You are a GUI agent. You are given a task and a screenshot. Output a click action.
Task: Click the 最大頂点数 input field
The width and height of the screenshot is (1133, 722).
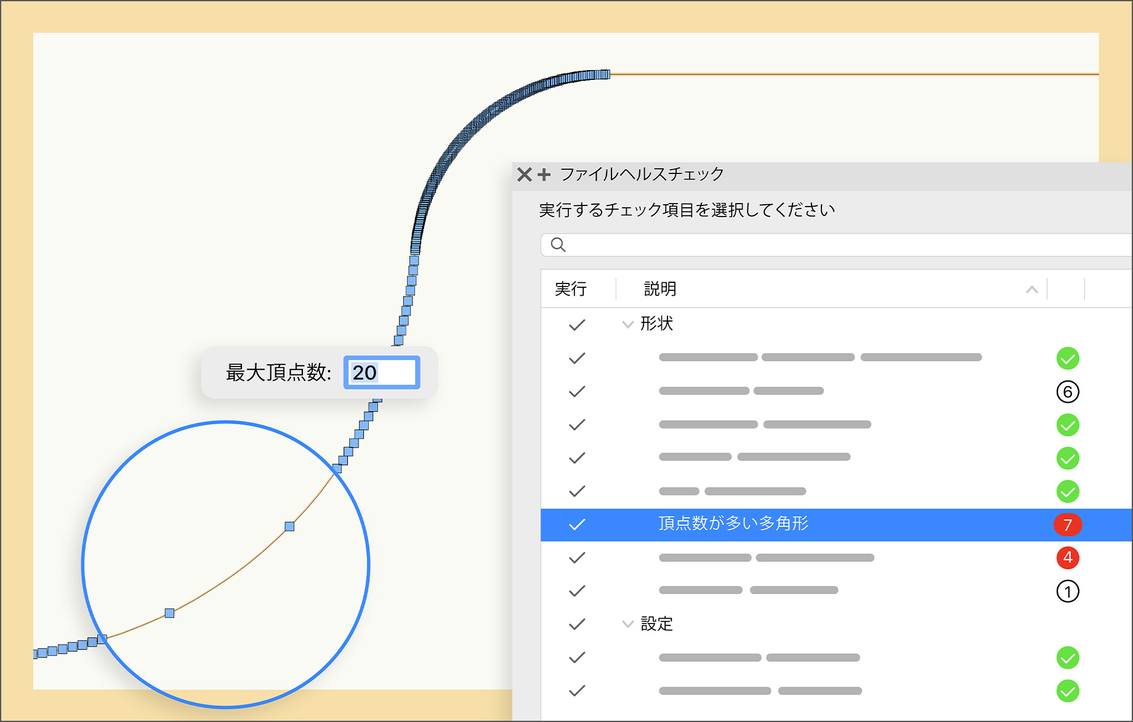point(382,373)
